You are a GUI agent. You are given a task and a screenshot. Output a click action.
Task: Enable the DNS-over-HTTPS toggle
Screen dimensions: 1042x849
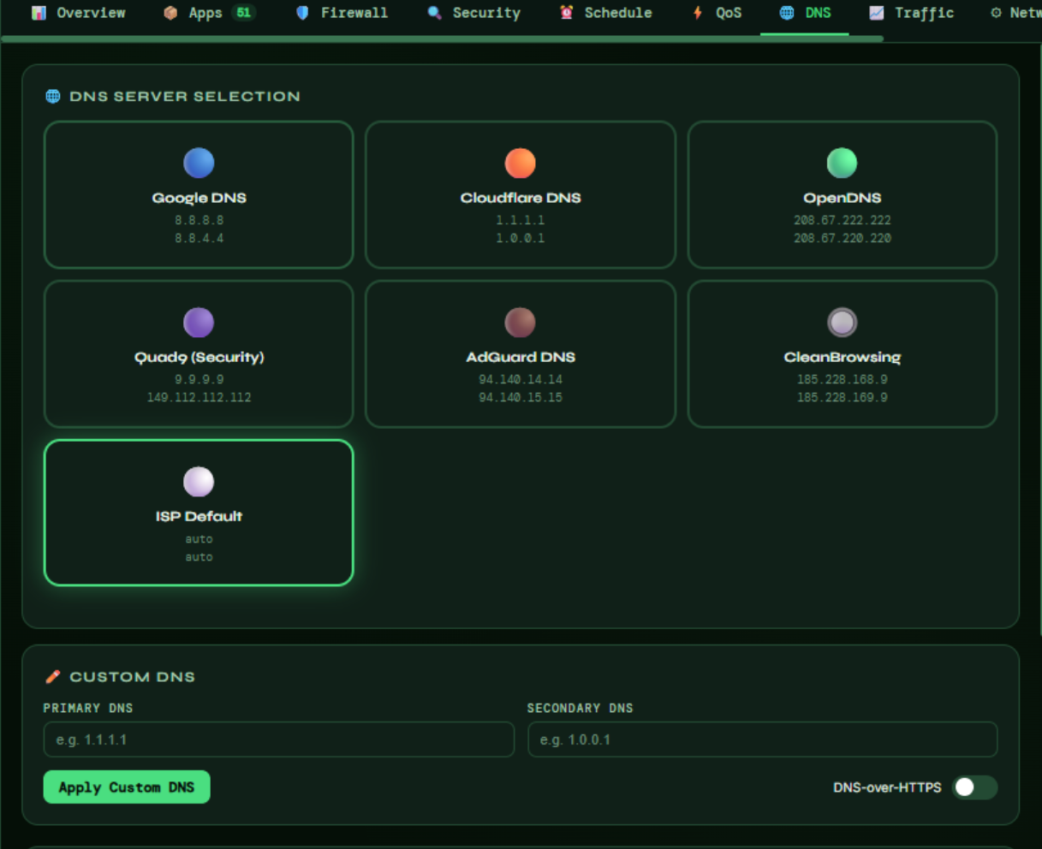pyautogui.click(x=975, y=787)
